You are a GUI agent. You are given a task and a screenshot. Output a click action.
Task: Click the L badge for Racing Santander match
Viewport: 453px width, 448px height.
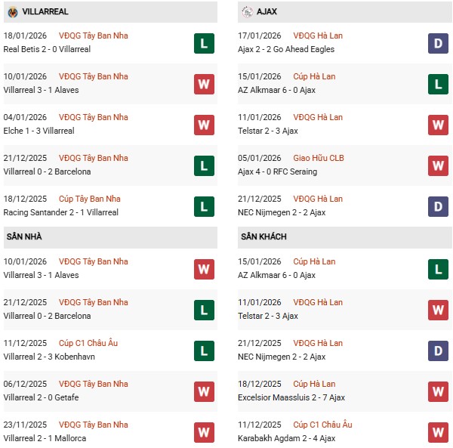point(204,206)
